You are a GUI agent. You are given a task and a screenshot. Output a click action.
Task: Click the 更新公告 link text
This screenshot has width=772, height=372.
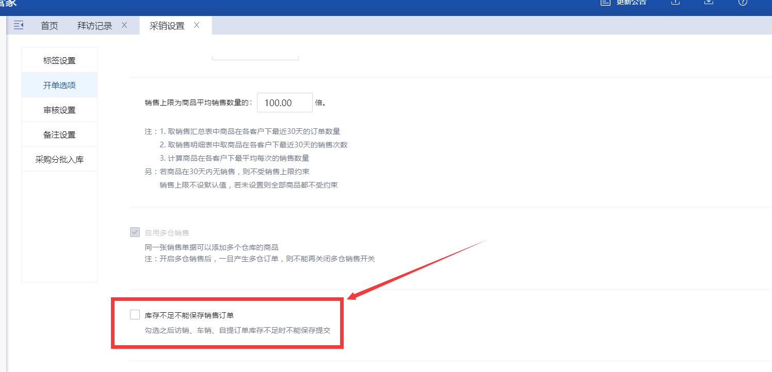631,3
